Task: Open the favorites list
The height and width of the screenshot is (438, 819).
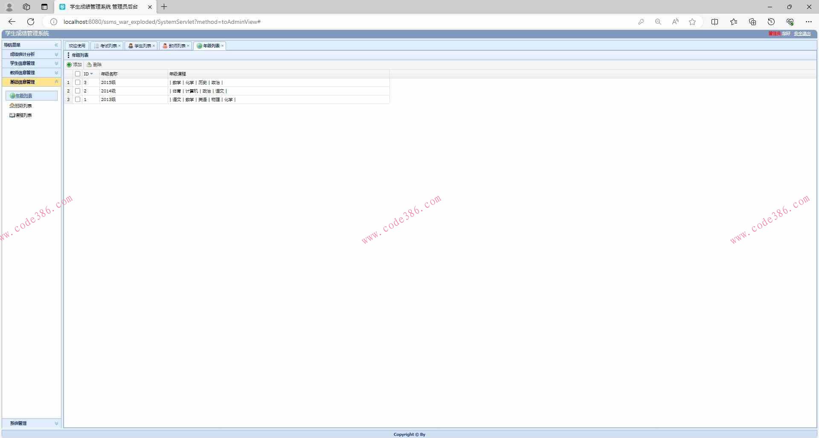Action: tap(734, 22)
